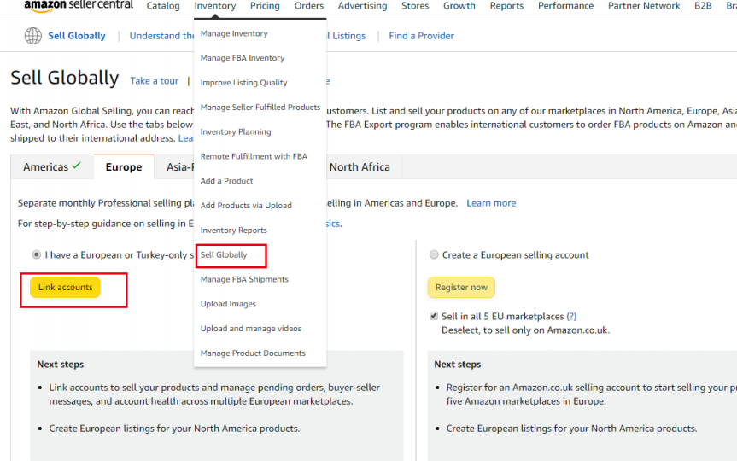Click the globe icon beside Sell Globally
The width and height of the screenshot is (737, 461).
(33, 36)
